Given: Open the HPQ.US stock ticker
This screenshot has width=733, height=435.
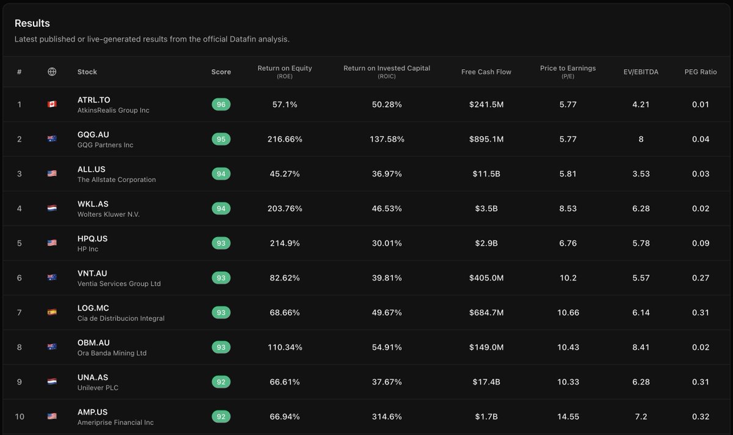Looking at the screenshot, I should [92, 238].
